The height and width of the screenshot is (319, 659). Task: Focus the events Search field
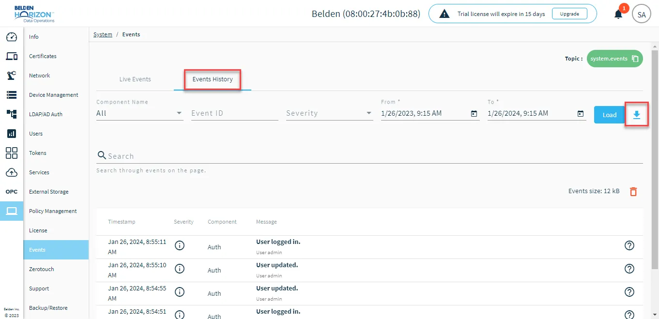point(369,156)
